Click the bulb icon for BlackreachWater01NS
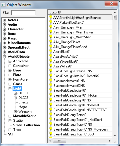Viewport: 120px width, 146px height. tap(51, 81)
